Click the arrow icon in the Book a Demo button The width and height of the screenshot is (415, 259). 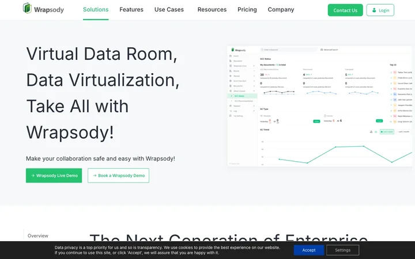click(95, 176)
